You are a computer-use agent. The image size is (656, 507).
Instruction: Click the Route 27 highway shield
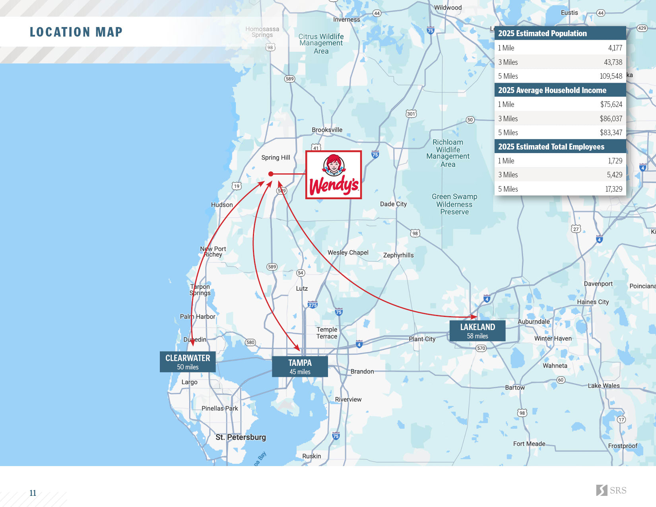click(x=576, y=229)
